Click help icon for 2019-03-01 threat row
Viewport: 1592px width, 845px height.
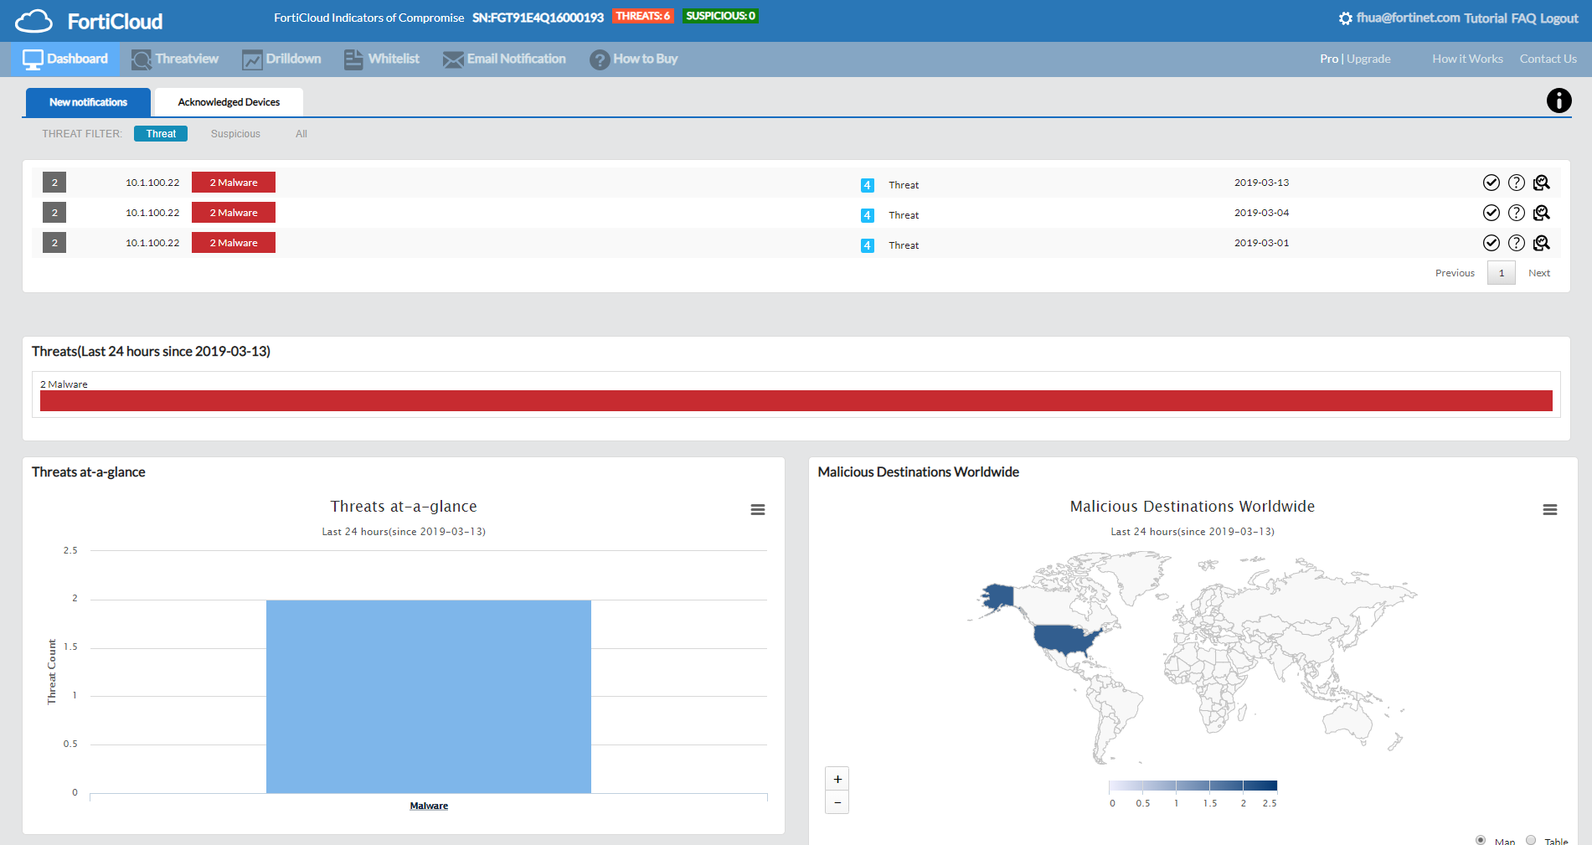pyautogui.click(x=1517, y=243)
